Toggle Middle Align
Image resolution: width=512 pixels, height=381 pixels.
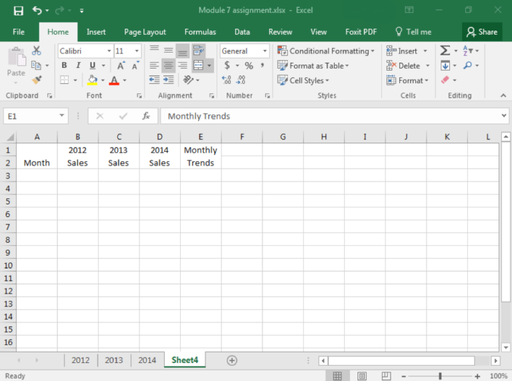(169, 51)
